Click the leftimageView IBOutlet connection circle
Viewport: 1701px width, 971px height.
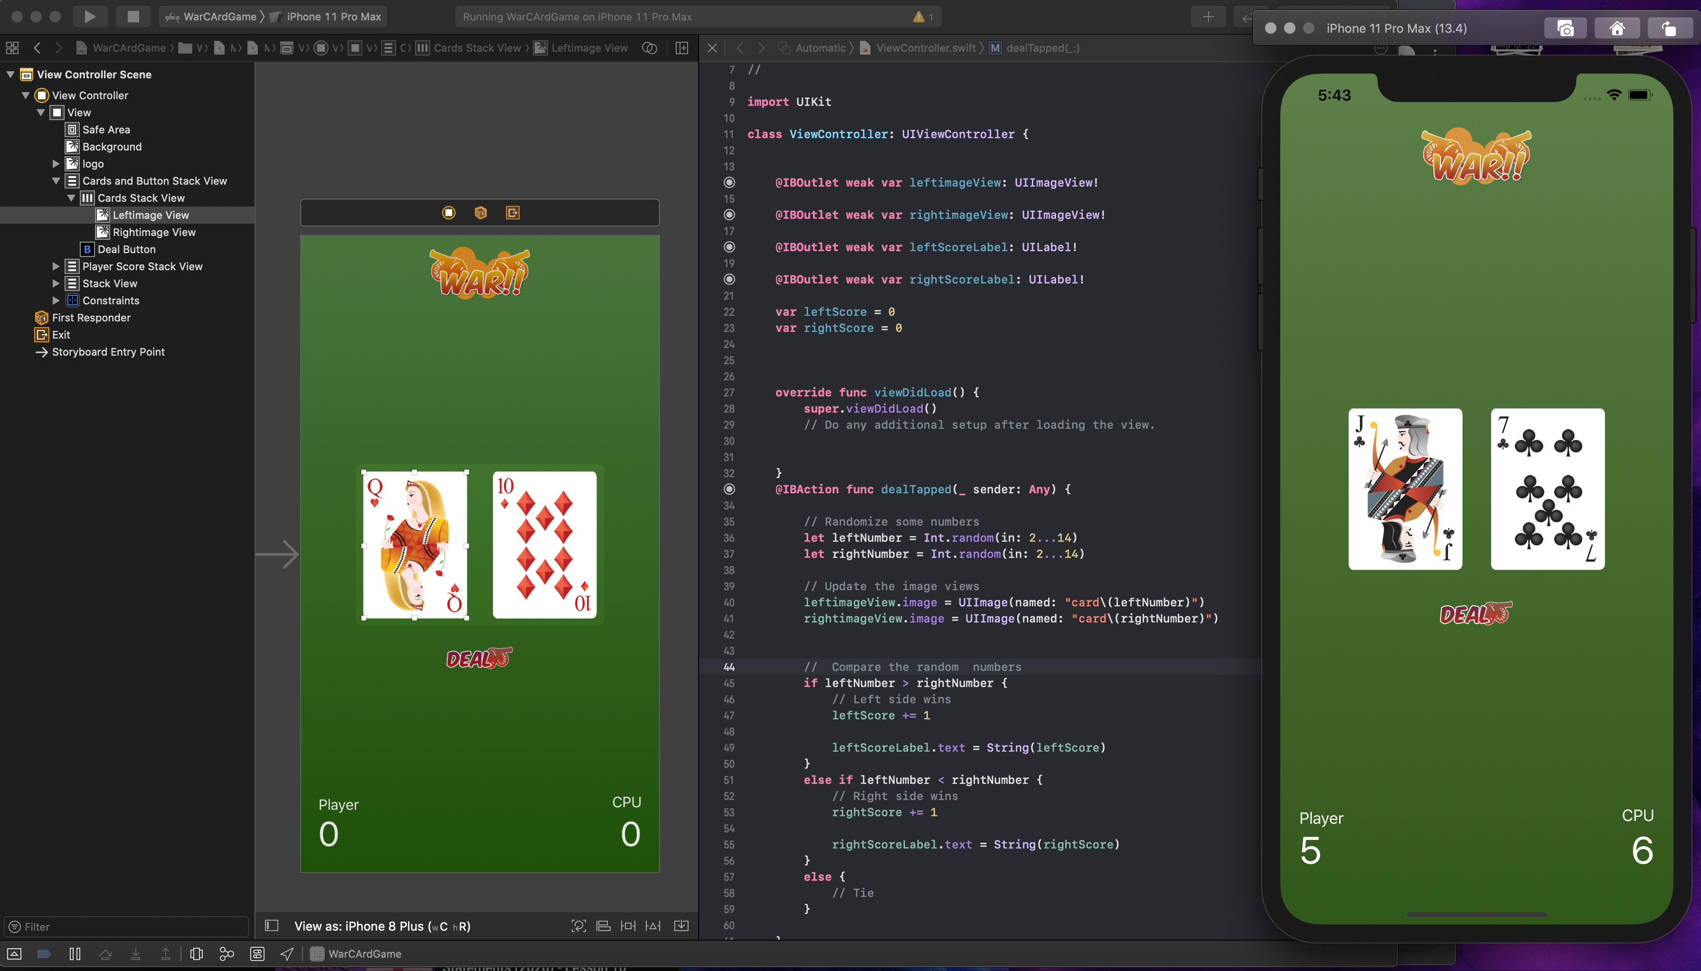coord(729,183)
